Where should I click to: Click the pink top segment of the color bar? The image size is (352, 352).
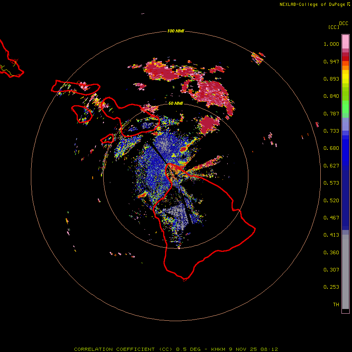[345, 41]
